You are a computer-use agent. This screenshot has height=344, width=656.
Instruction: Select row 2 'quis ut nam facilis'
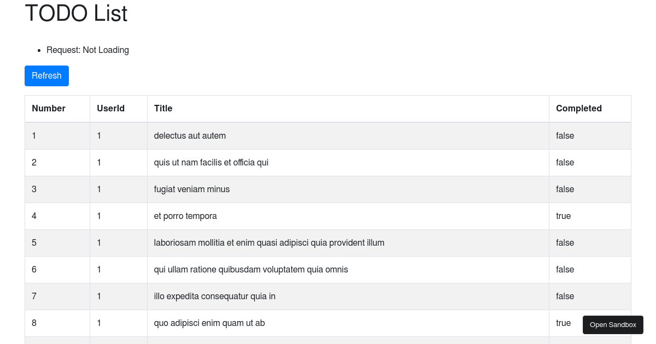point(211,162)
